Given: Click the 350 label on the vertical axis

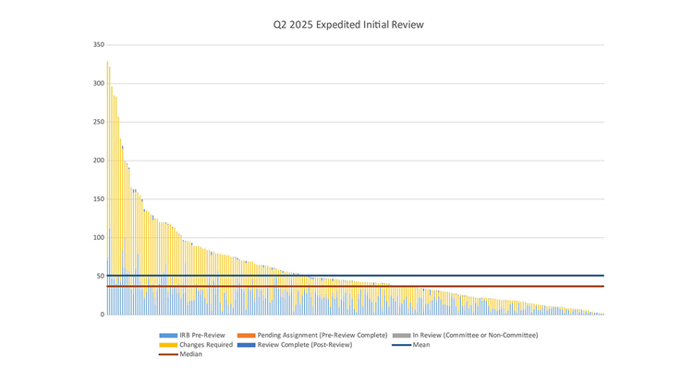Looking at the screenshot, I should (97, 45).
